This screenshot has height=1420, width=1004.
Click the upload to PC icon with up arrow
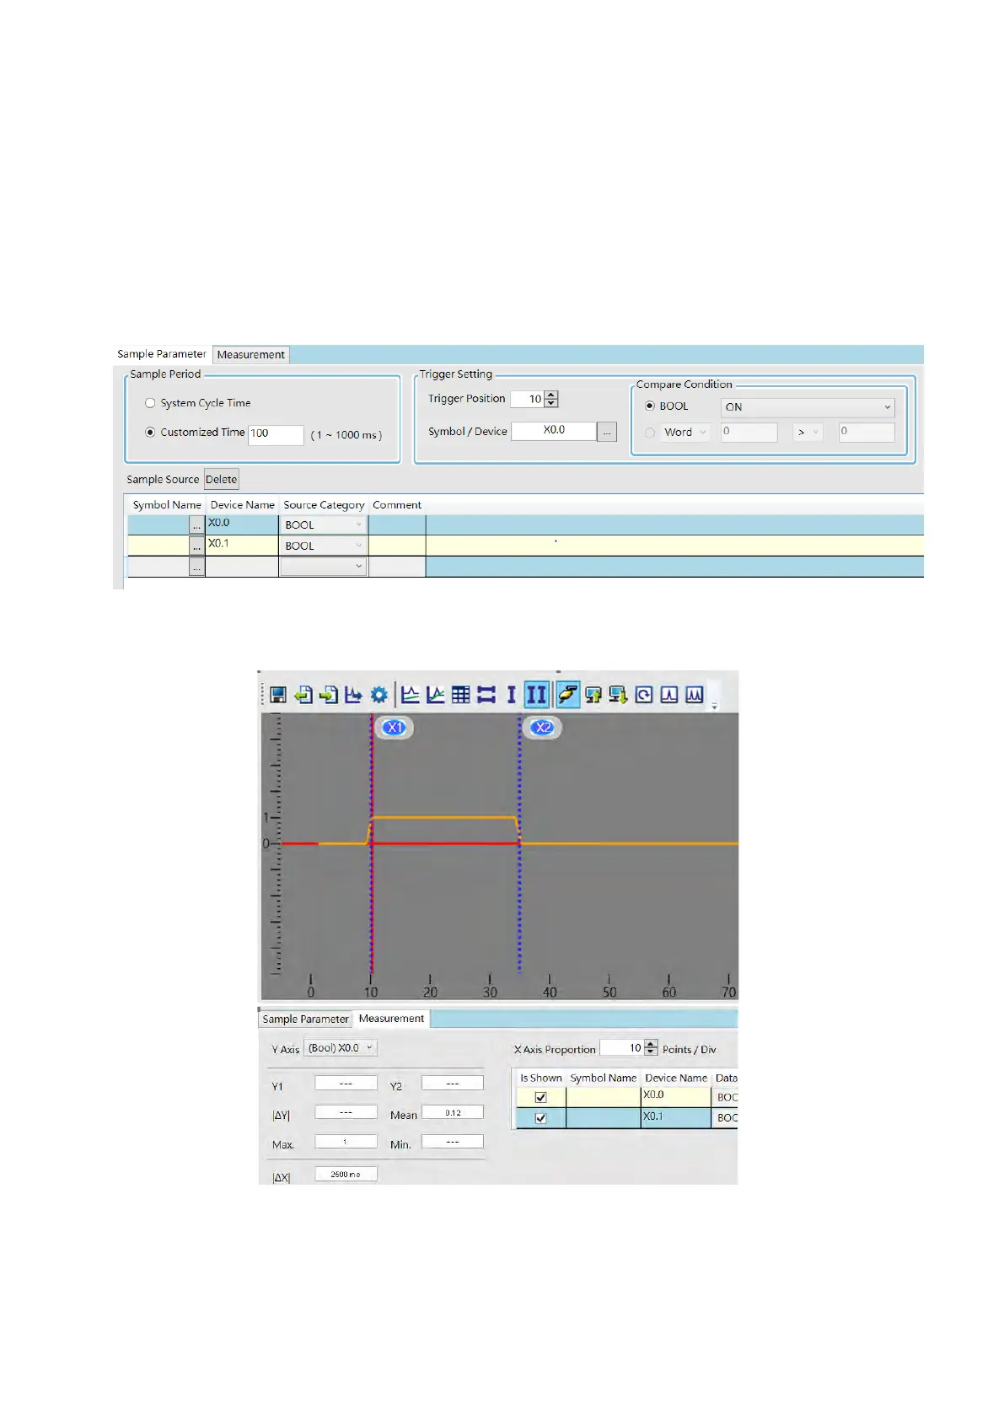pyautogui.click(x=593, y=695)
